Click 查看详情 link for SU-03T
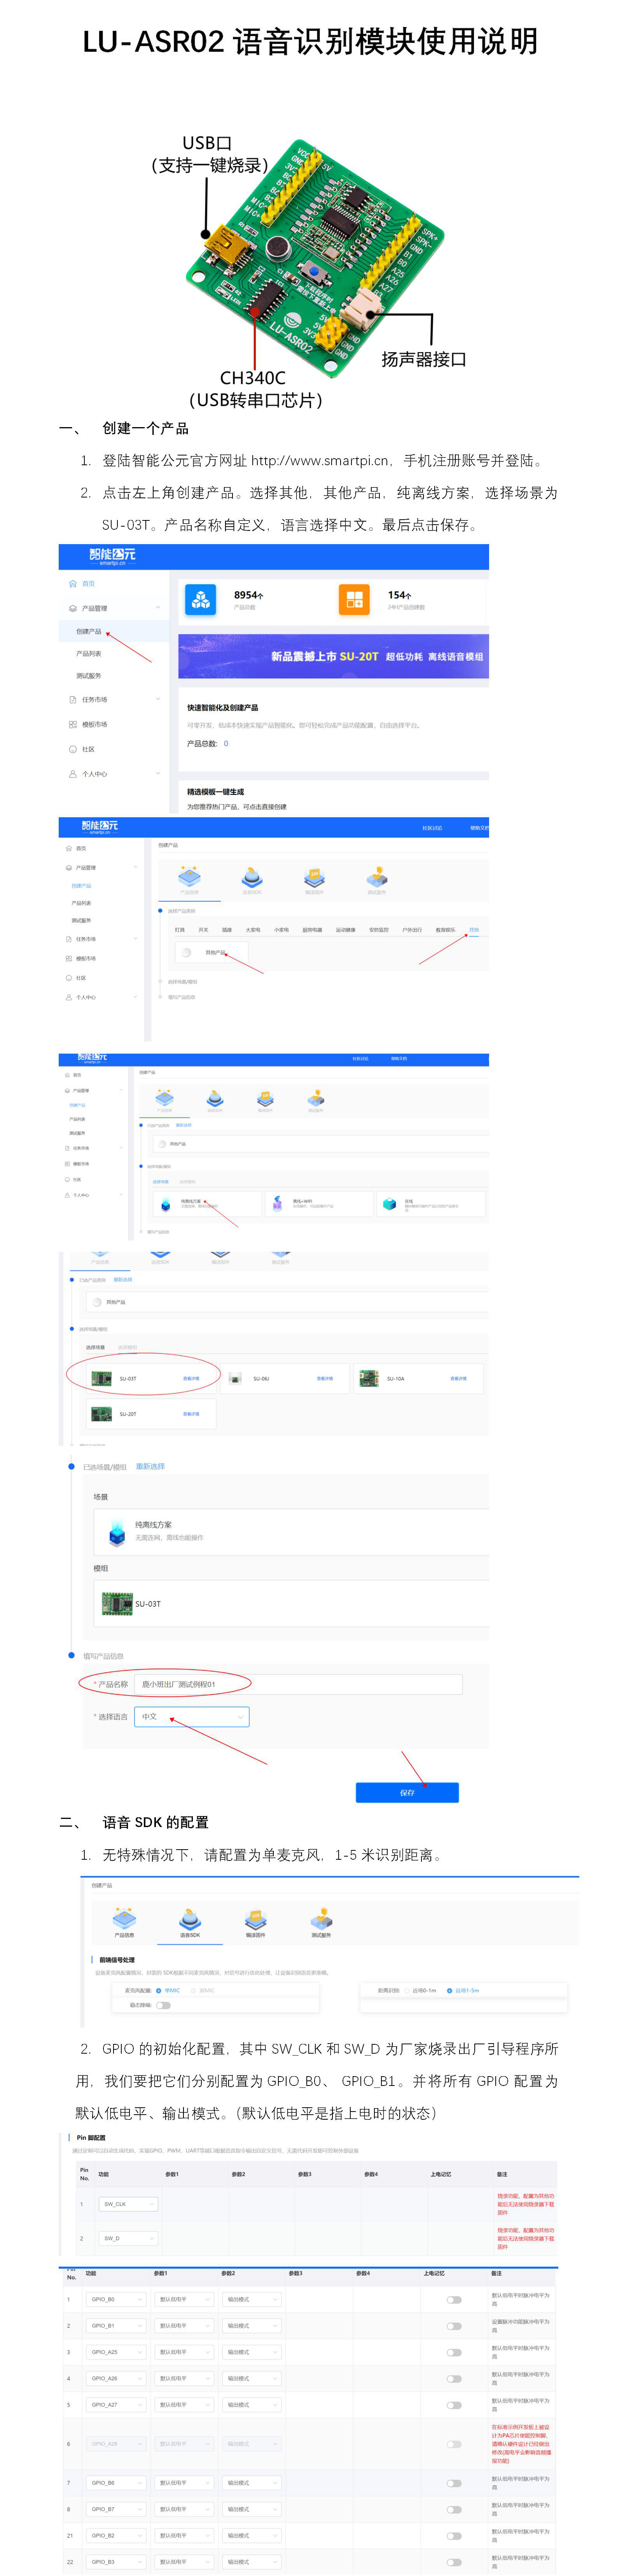 click(x=191, y=1379)
